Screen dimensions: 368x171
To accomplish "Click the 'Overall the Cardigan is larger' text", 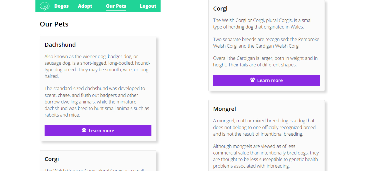I will tap(265, 61).
